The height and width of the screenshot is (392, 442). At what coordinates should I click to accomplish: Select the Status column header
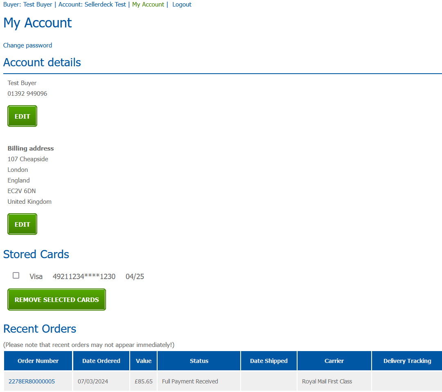point(199,361)
